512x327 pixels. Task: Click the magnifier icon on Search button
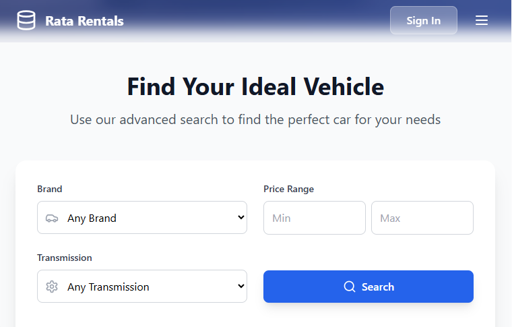pos(350,287)
